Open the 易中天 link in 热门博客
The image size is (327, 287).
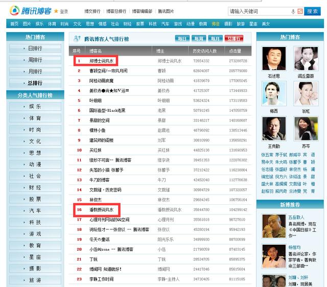click(267, 162)
